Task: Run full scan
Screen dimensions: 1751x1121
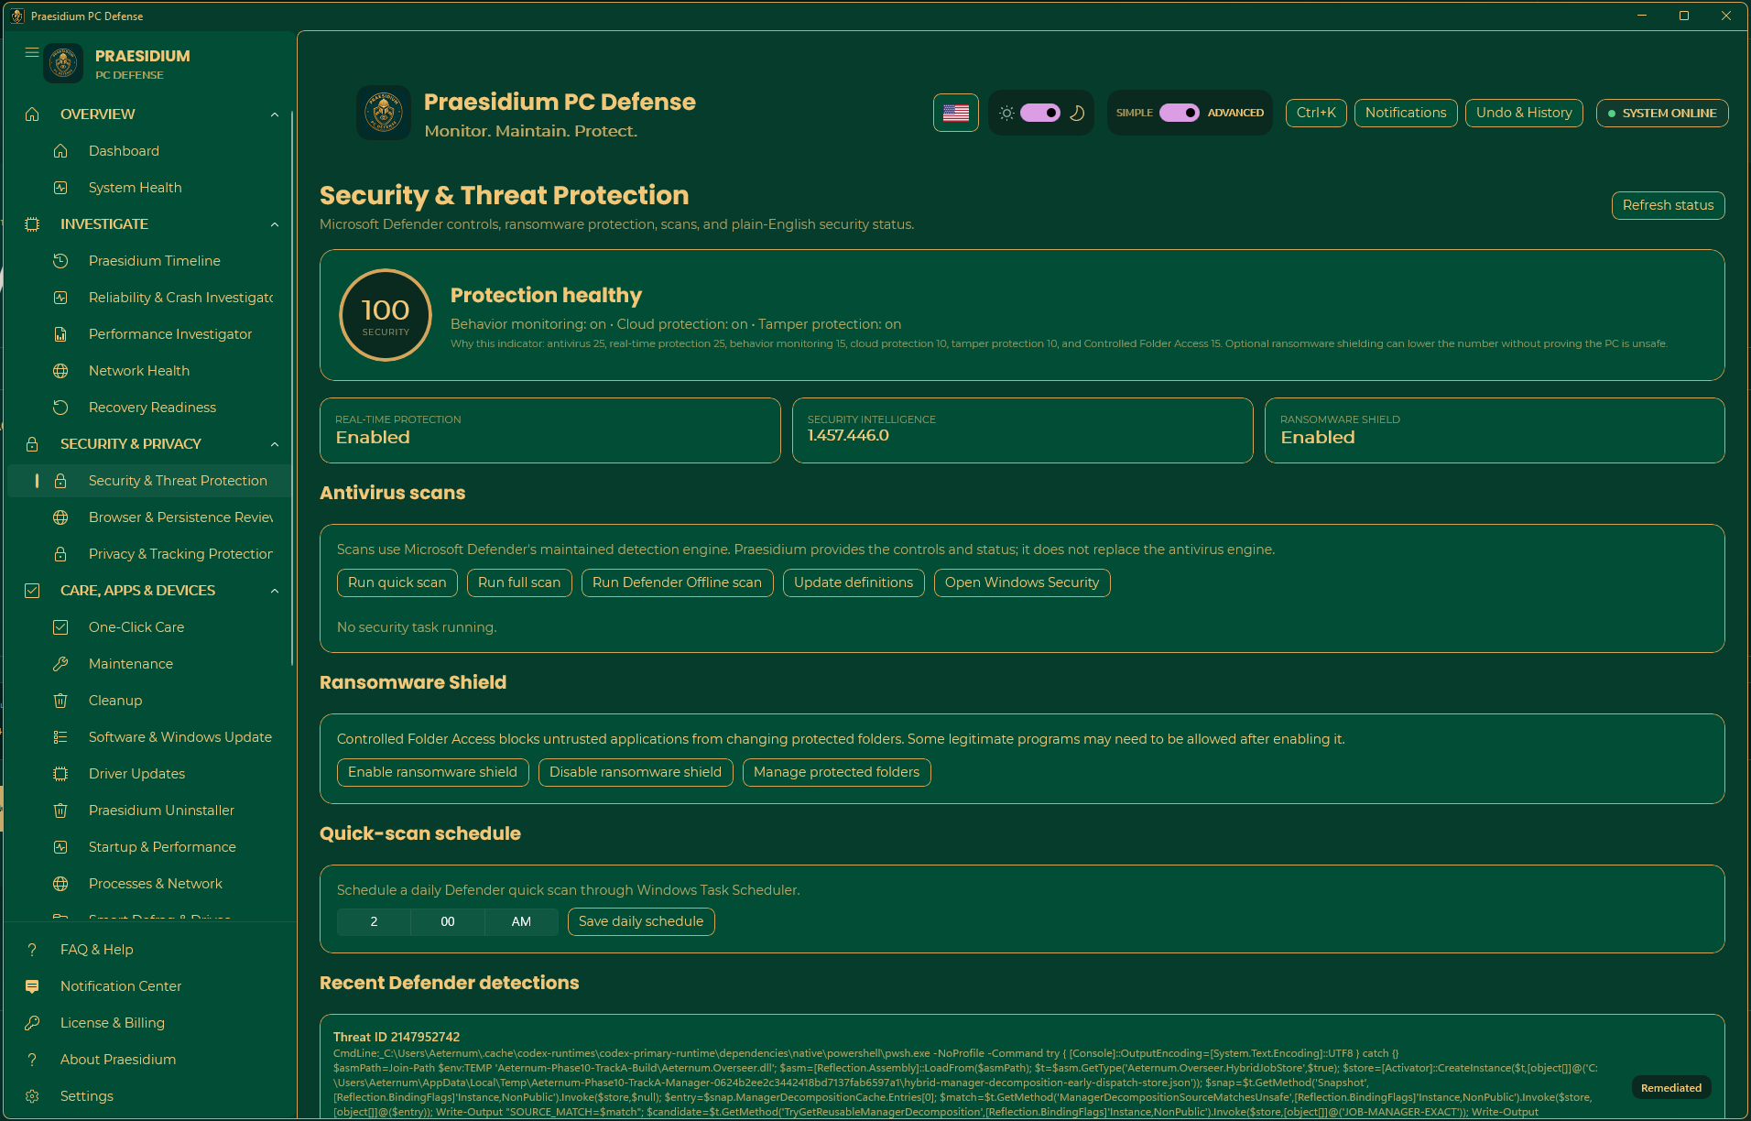Action: tap(519, 582)
